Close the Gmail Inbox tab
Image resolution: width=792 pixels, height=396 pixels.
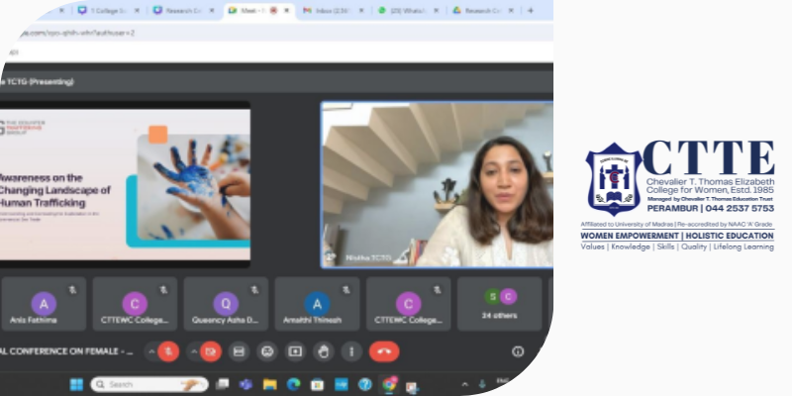click(x=361, y=11)
